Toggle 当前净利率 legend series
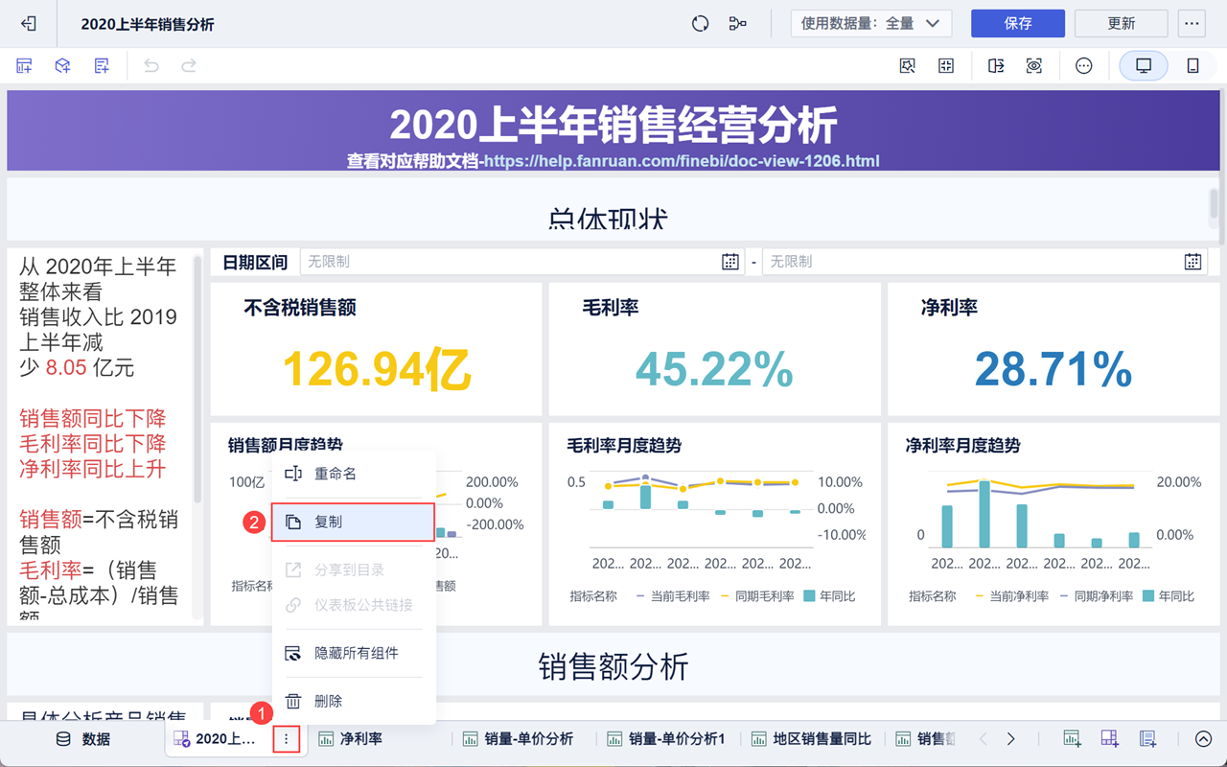The image size is (1227, 767). pos(1012,596)
